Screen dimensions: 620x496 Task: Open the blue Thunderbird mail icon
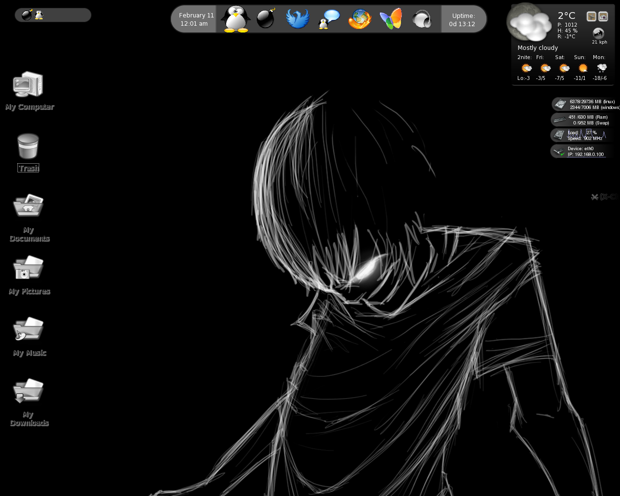tap(297, 19)
